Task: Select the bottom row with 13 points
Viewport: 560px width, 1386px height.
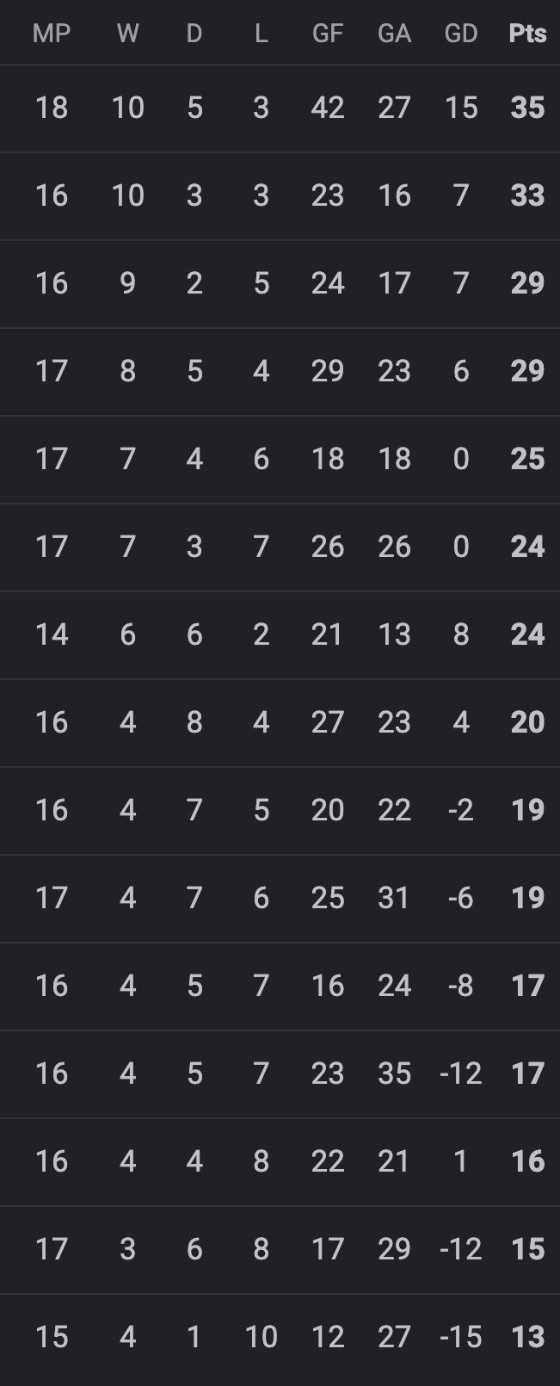Action: (x=527, y=1337)
